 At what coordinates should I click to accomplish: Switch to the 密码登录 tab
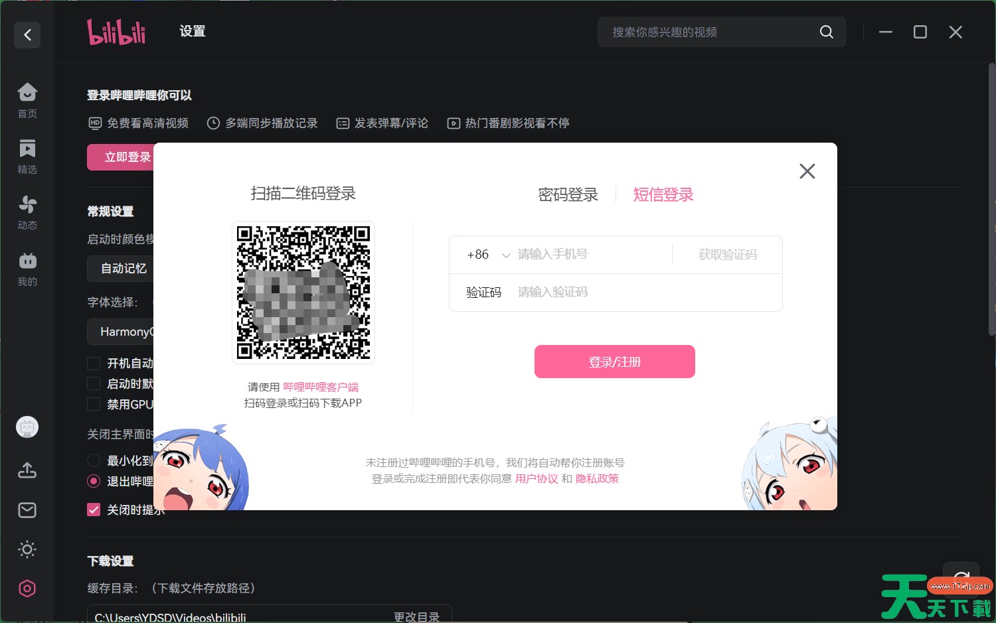click(x=568, y=194)
